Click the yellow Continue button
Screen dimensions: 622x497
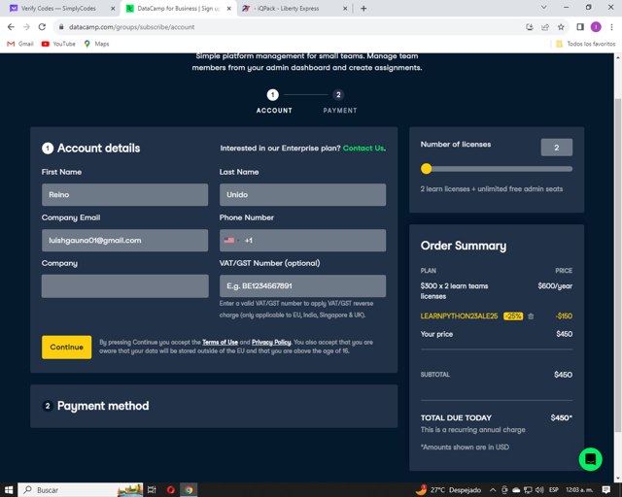[x=67, y=347]
